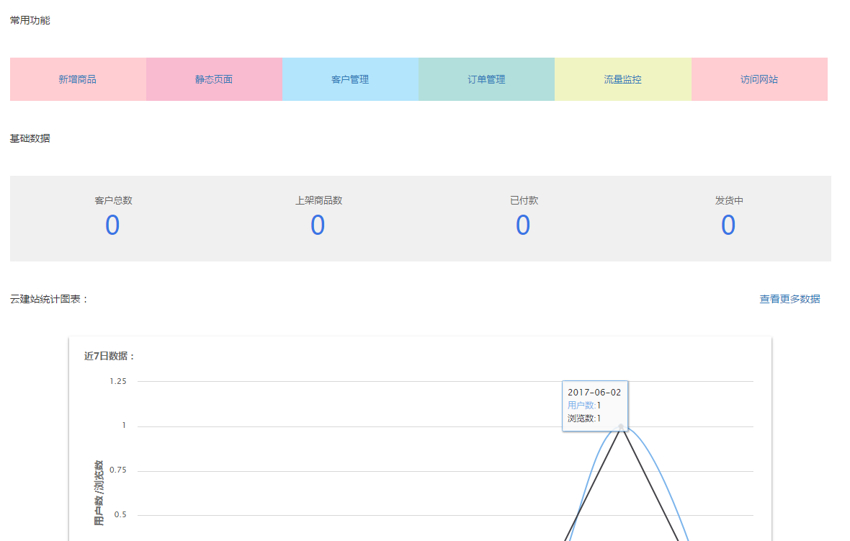Select the 上架商品数 zero value
Screen dimensions: 850x541
[x=318, y=225]
